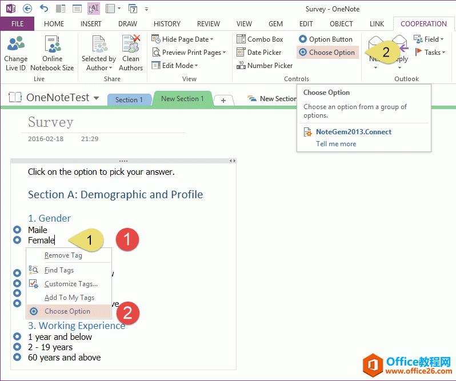Image resolution: width=456 pixels, height=381 pixels.
Task: Open Customize Quick Access Toolbar dropdown
Action: point(146,9)
